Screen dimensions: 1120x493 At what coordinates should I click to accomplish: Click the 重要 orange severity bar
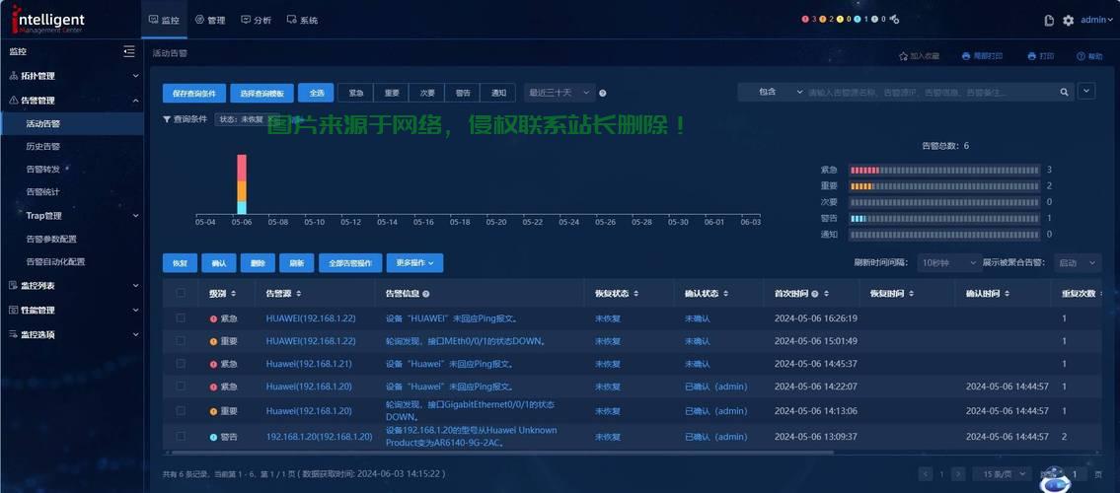(x=943, y=186)
